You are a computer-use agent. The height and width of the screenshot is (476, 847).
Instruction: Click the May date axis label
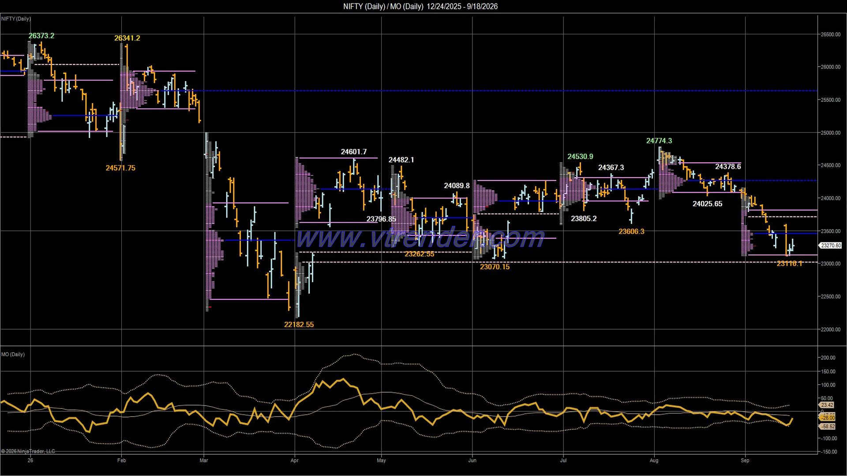(382, 461)
